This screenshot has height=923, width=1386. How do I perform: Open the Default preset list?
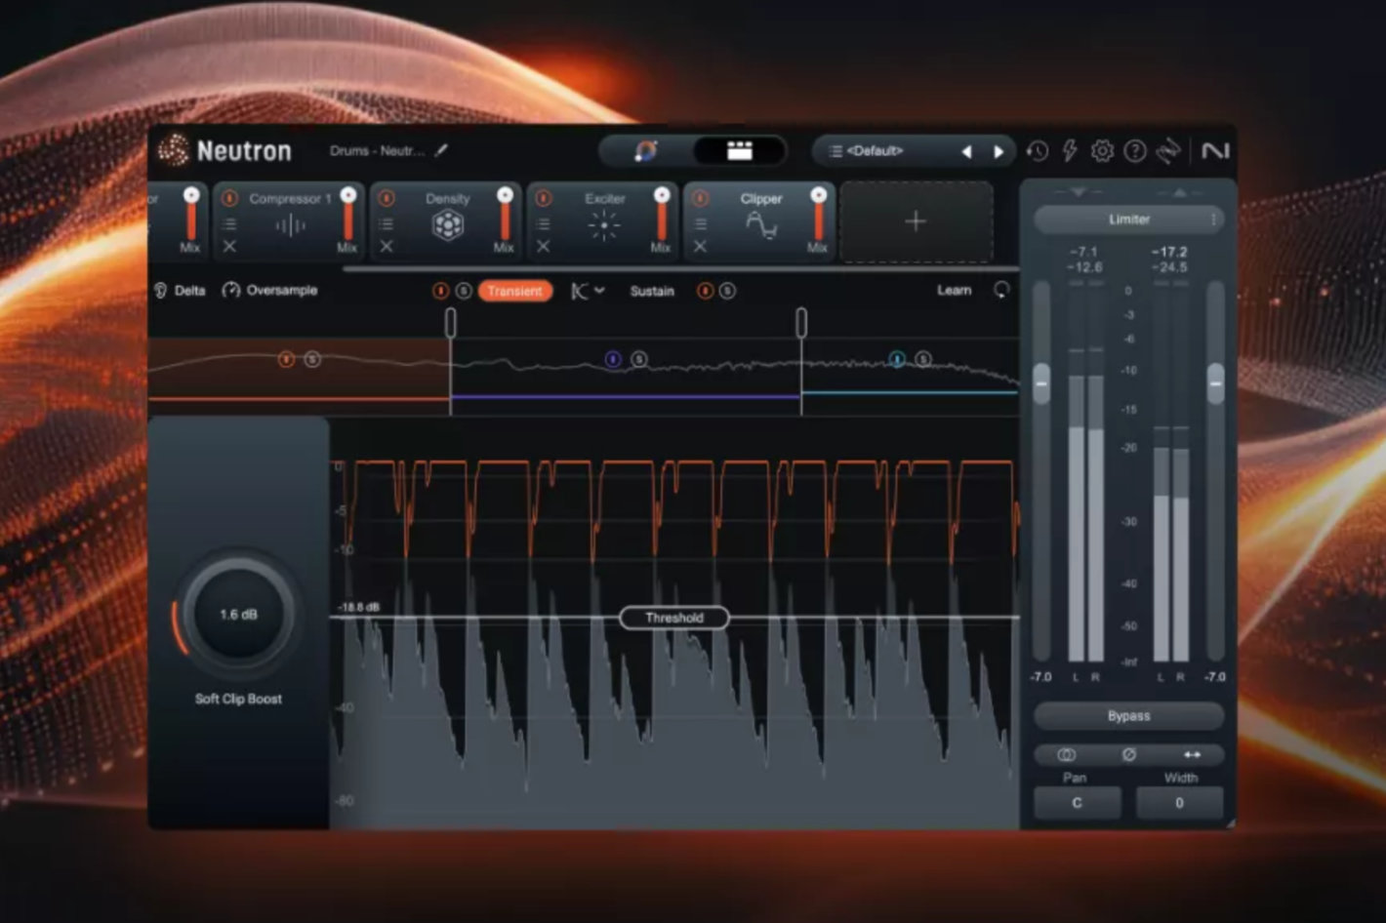[x=867, y=151]
